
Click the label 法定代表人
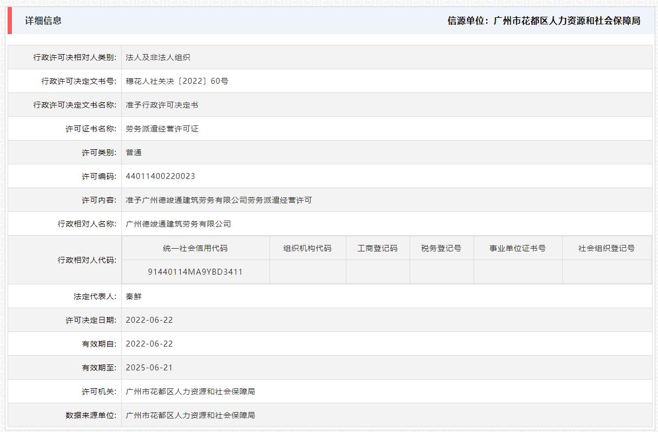tap(95, 296)
